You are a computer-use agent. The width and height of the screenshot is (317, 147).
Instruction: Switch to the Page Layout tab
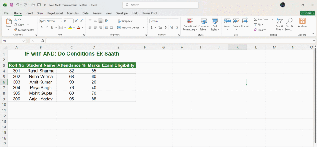55,13
